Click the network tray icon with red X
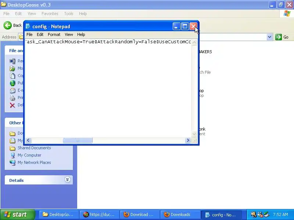Image resolution: width=294 pixels, height=220 pixels. pyautogui.click(x=260, y=214)
